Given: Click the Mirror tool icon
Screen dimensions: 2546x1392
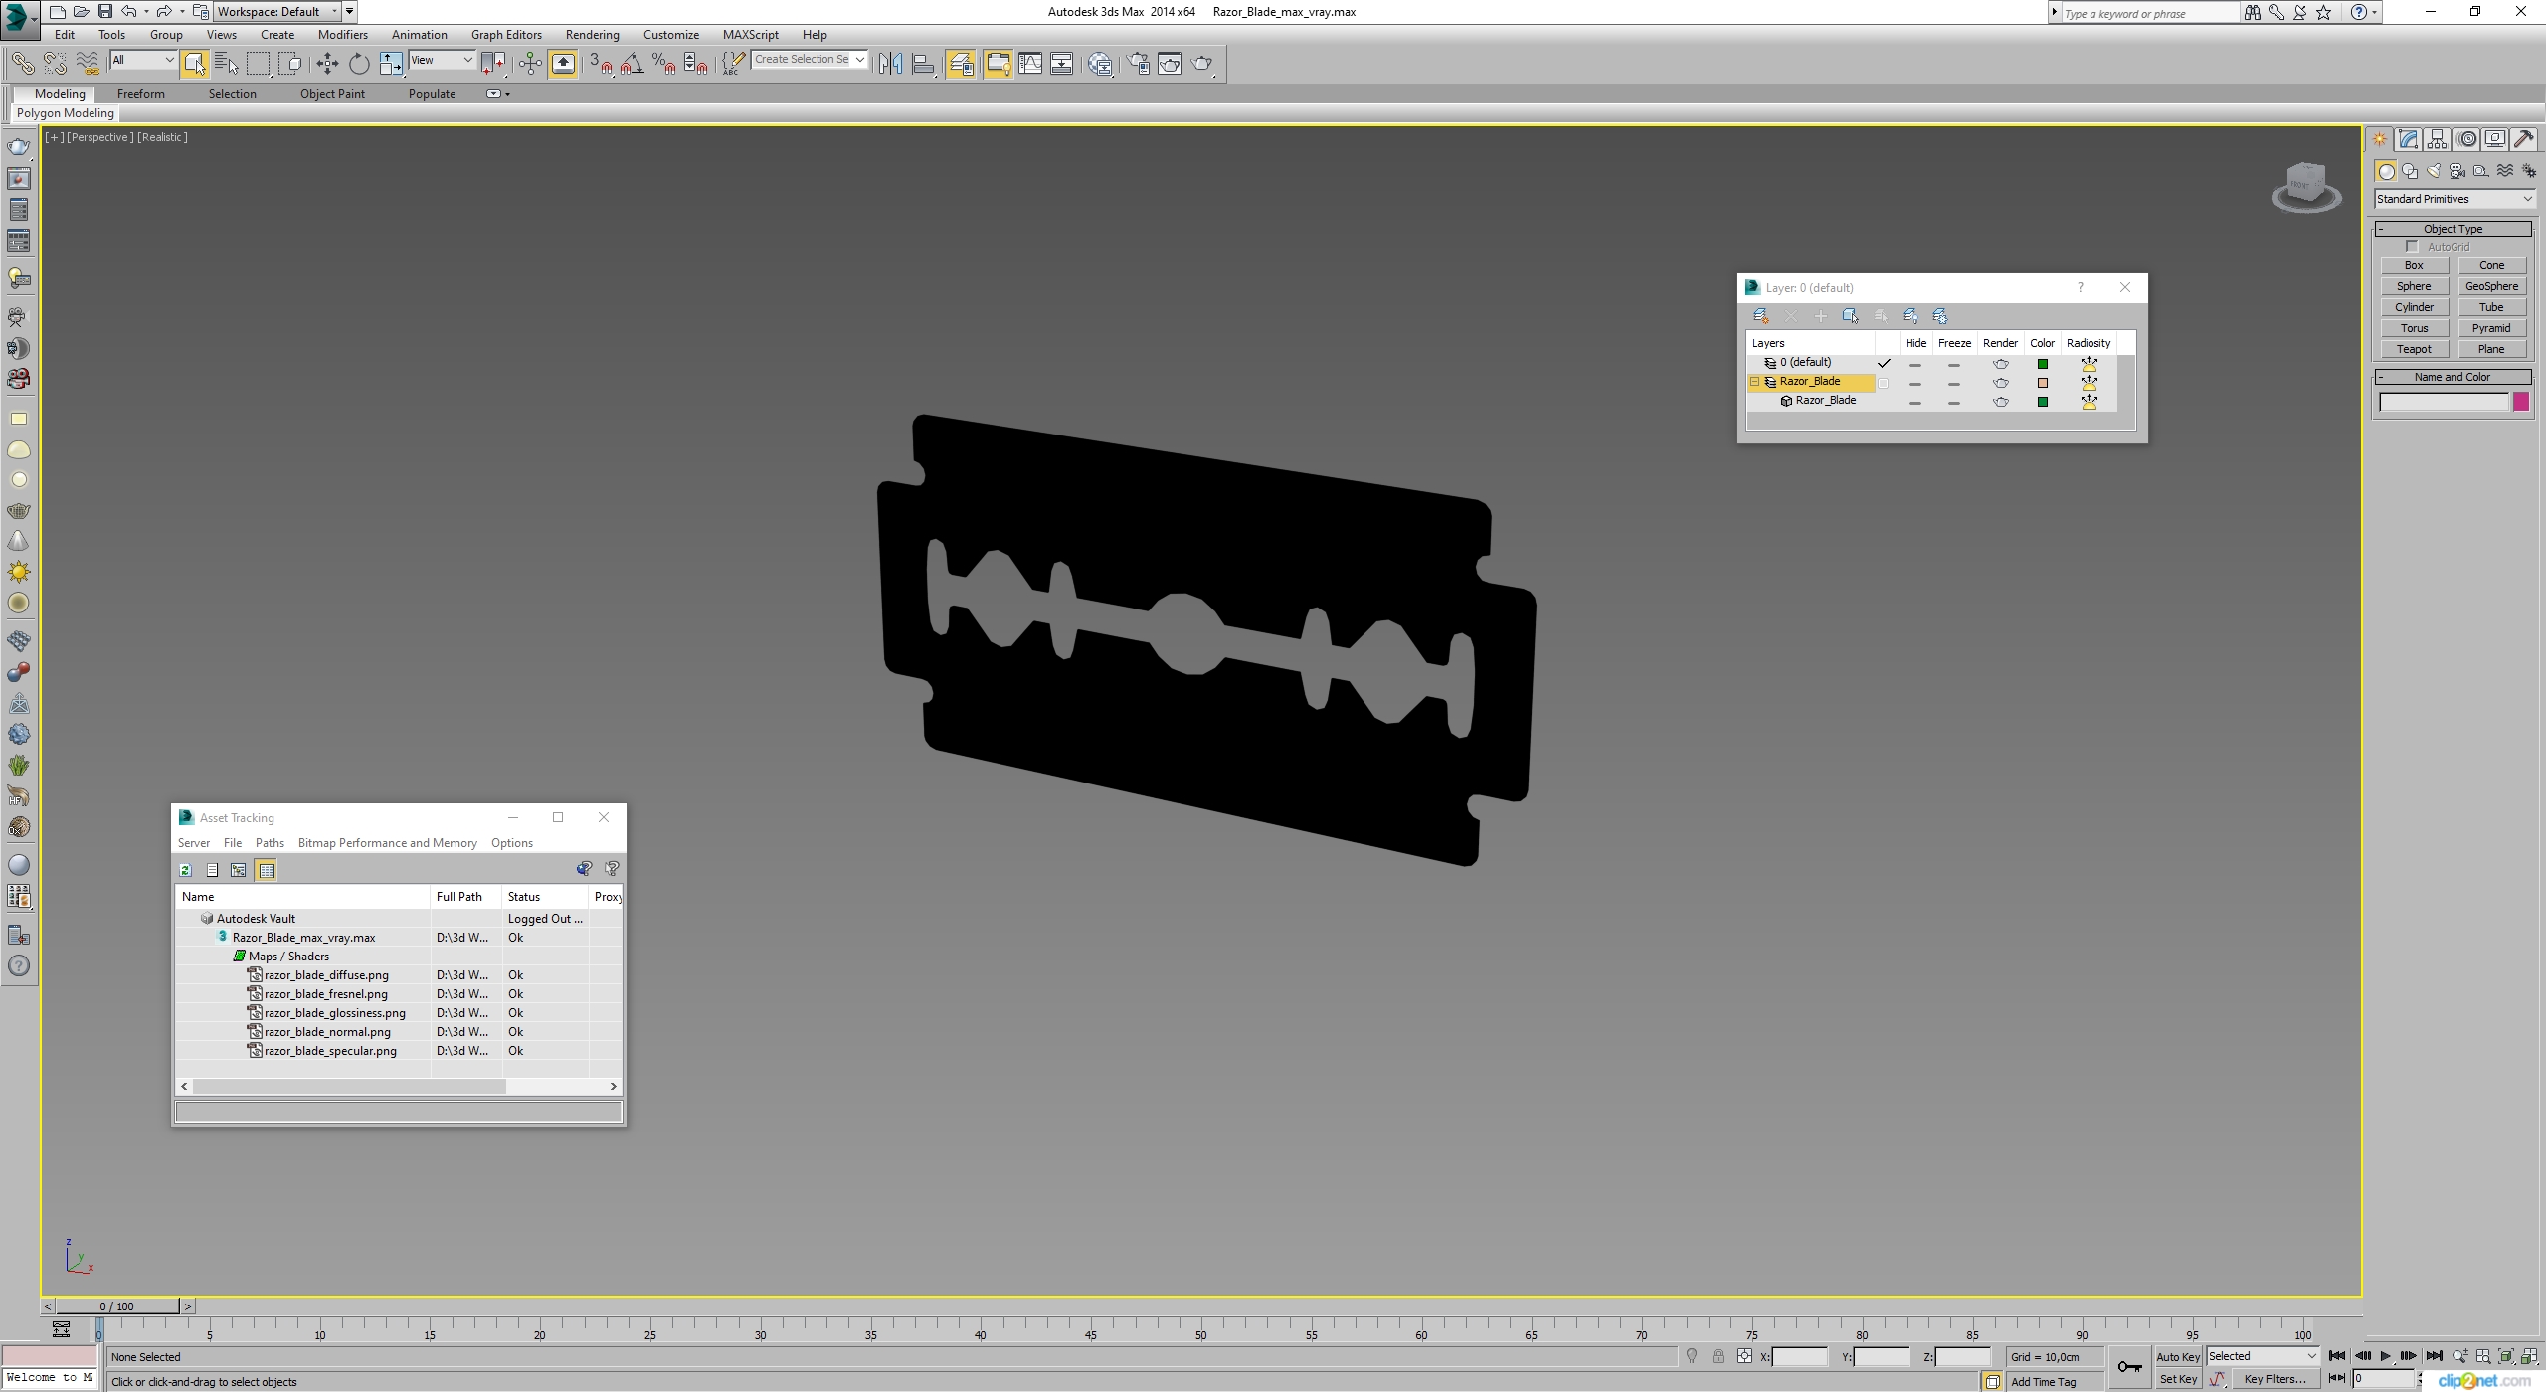Looking at the screenshot, I should [x=891, y=64].
